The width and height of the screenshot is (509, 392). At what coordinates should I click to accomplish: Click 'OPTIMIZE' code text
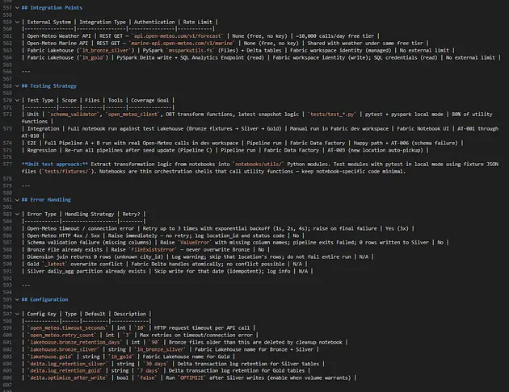(x=191, y=377)
